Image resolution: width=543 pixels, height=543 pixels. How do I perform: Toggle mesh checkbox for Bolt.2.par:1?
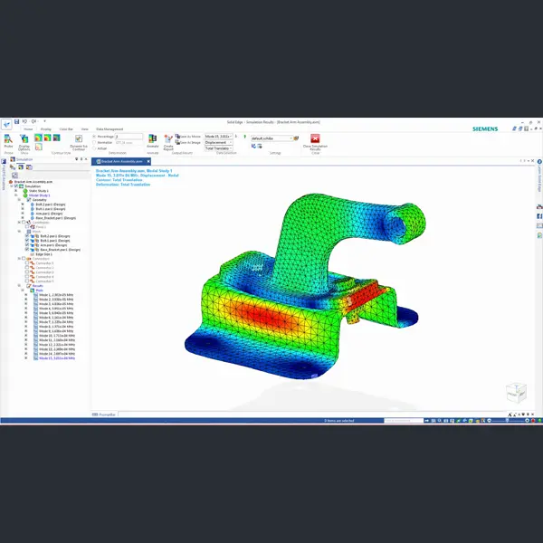pos(27,236)
